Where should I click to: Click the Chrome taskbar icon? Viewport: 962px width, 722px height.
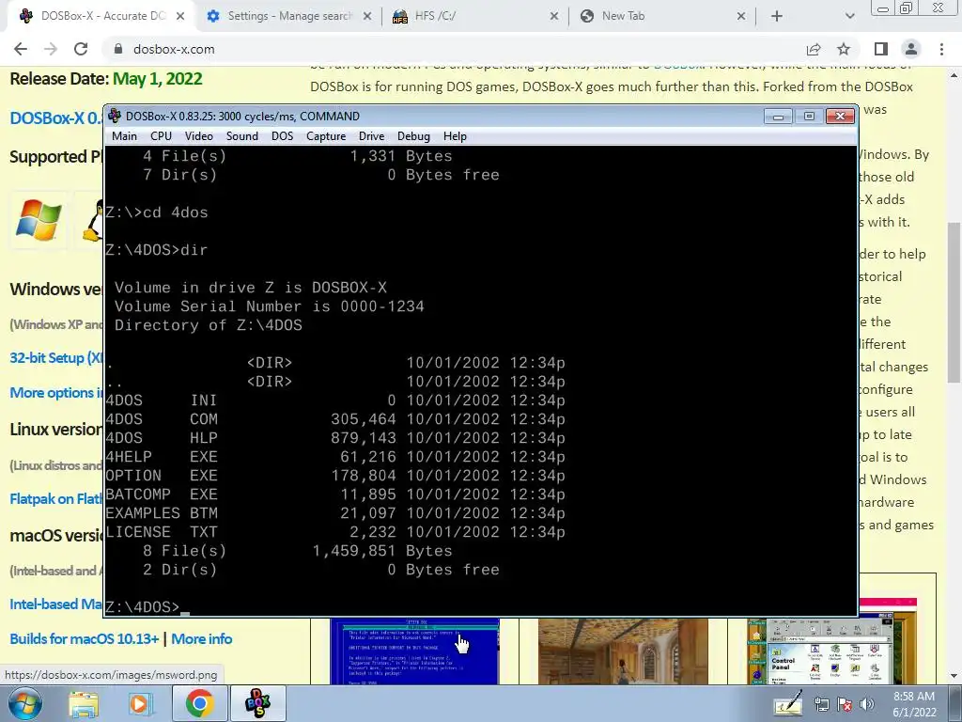[x=200, y=703]
